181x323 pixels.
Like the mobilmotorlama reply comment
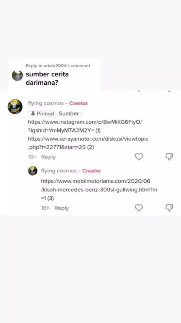[139, 208]
